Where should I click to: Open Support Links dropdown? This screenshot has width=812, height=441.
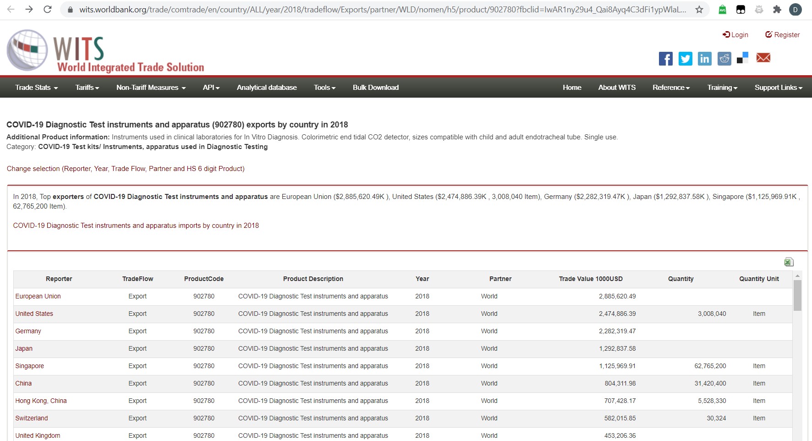[778, 88]
